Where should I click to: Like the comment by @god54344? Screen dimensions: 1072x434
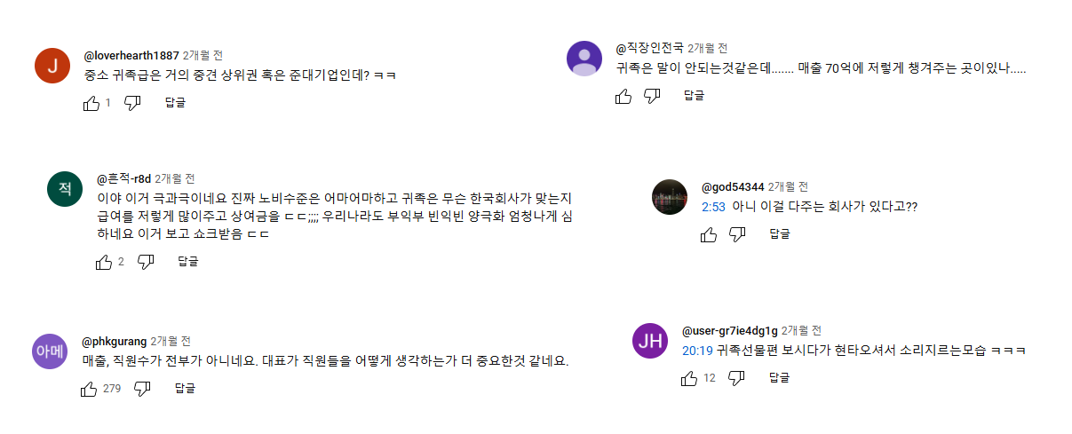[x=709, y=234]
